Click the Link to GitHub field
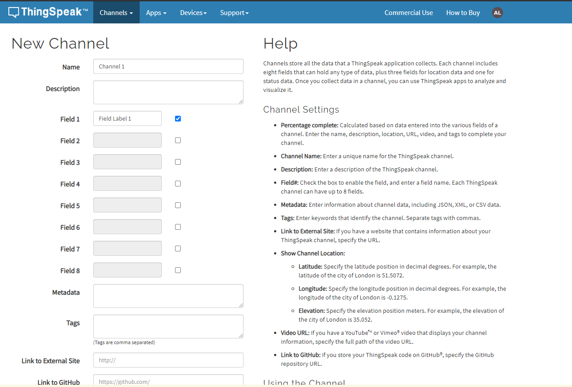The width and height of the screenshot is (572, 387). (x=168, y=381)
